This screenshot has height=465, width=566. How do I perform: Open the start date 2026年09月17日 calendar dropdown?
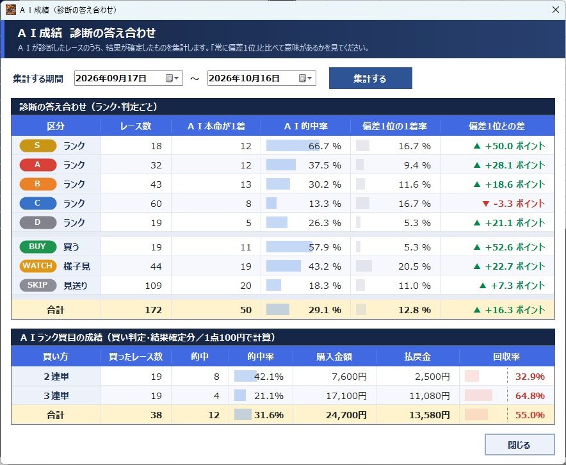(172, 78)
